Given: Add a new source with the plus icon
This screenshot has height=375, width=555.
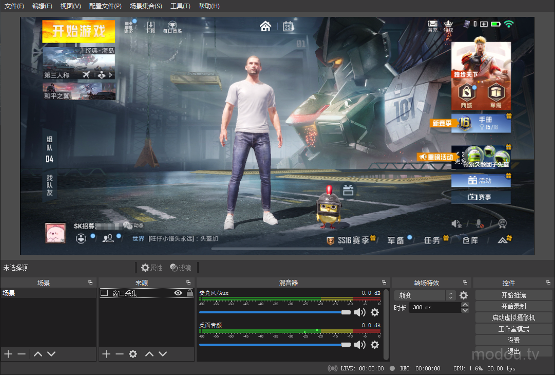Looking at the screenshot, I should coord(106,354).
